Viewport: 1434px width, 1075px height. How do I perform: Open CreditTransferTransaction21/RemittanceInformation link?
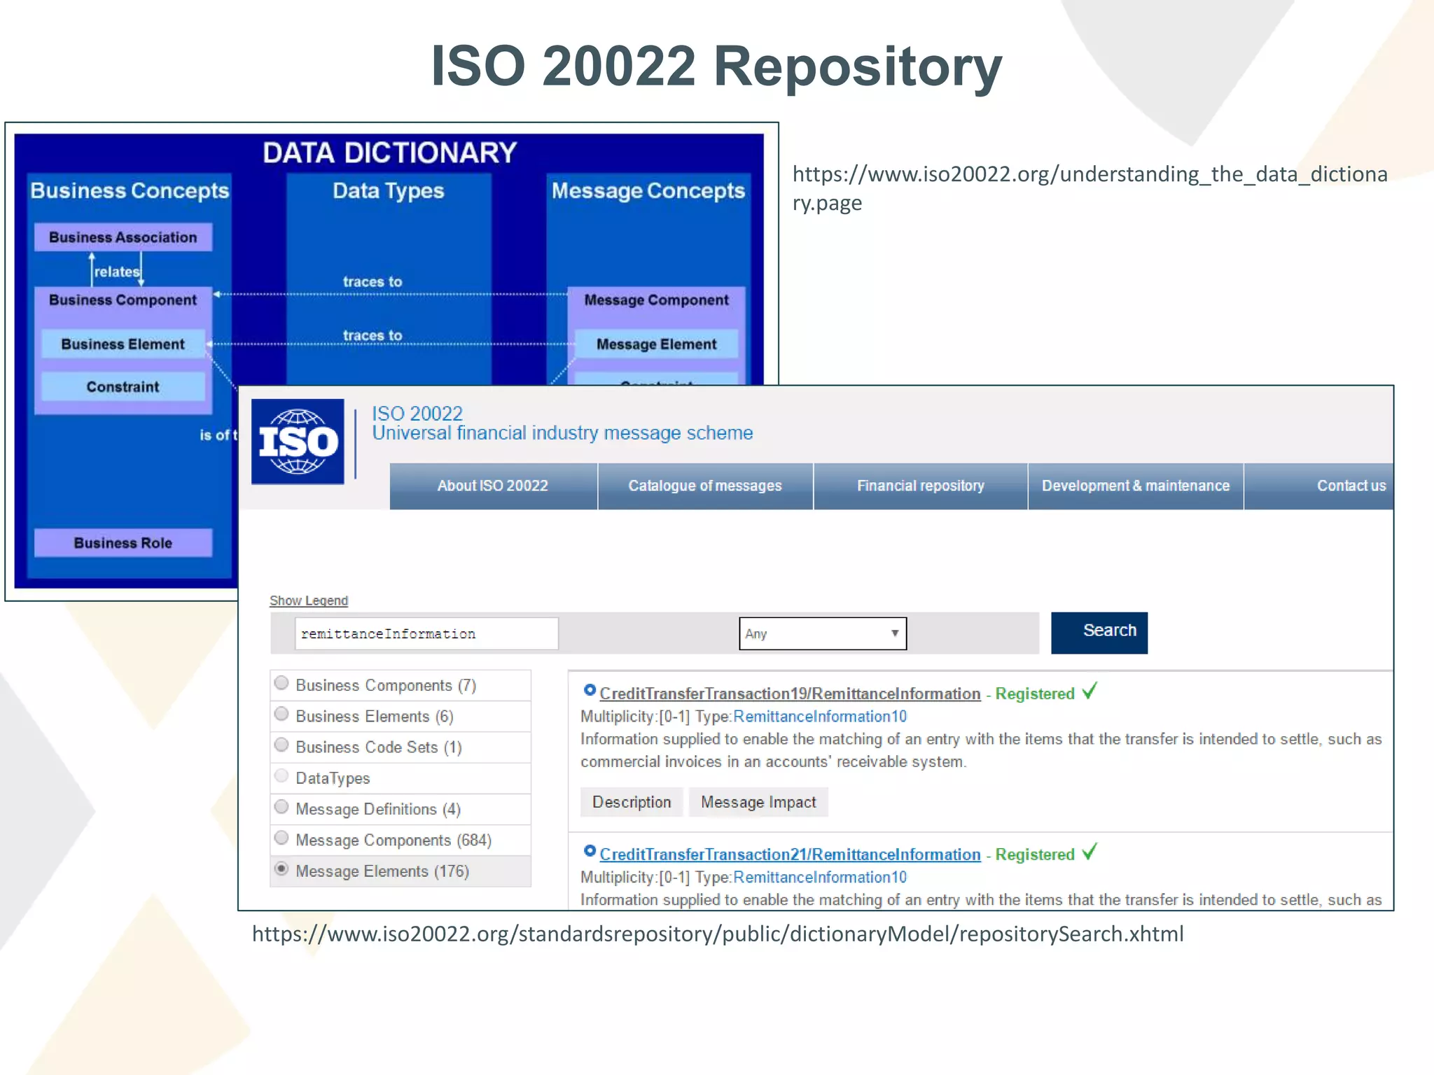[x=790, y=855]
